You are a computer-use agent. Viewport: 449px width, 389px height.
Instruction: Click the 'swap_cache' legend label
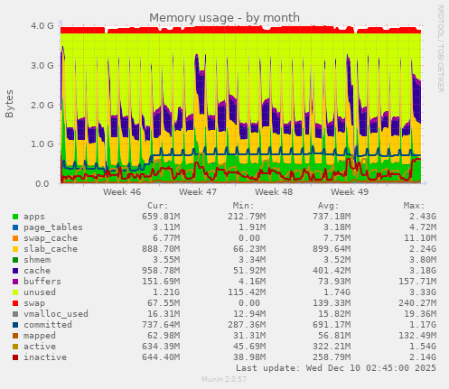[x=51, y=238]
